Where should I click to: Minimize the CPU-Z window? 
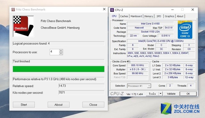172,10
